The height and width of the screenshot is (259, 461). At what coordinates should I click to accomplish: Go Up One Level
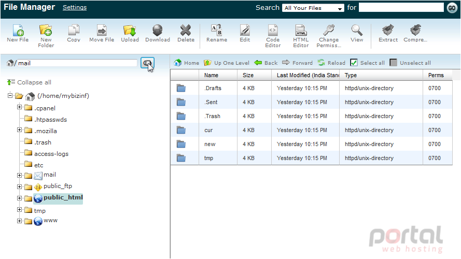[x=227, y=63]
